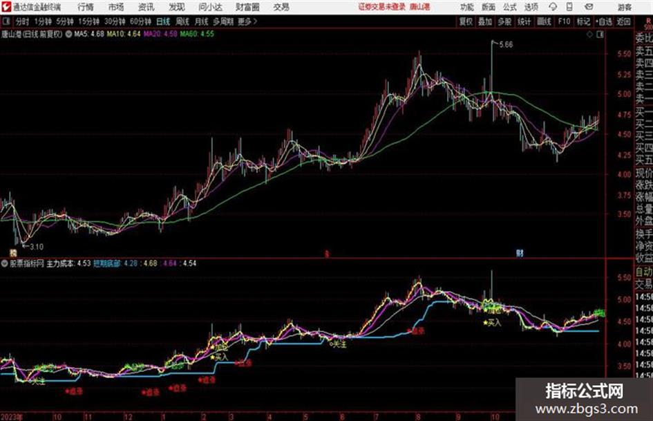653x421 pixels.
Task: Open the 行情 menu
Action: click(86, 7)
